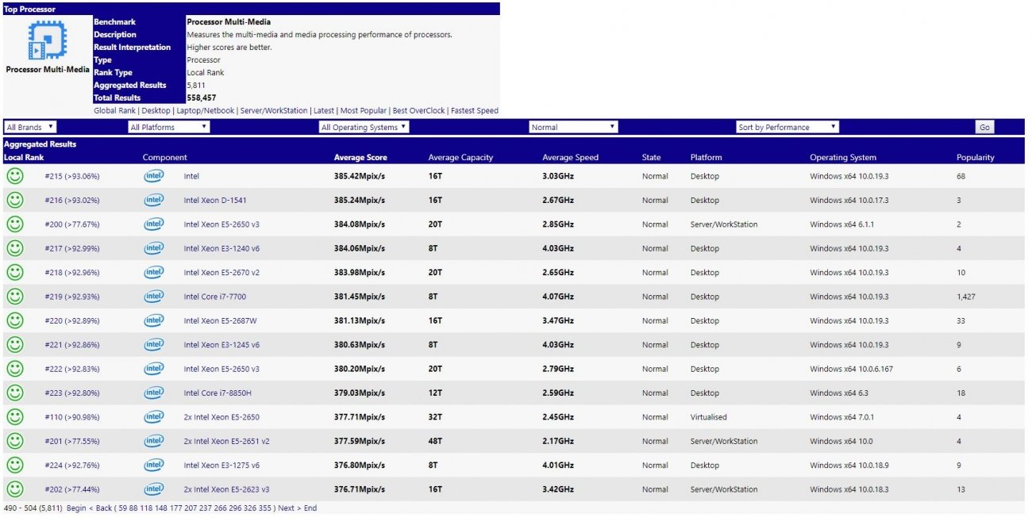Switch to Global Rank view
Image resolution: width=1032 pixels, height=521 pixels.
coord(114,111)
